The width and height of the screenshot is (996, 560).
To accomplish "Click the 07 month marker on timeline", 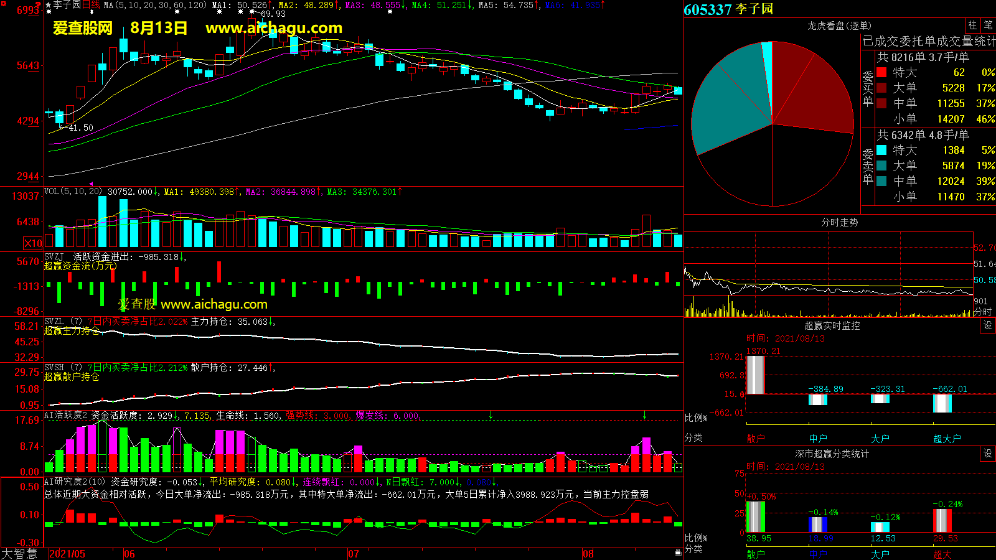I will [x=353, y=554].
